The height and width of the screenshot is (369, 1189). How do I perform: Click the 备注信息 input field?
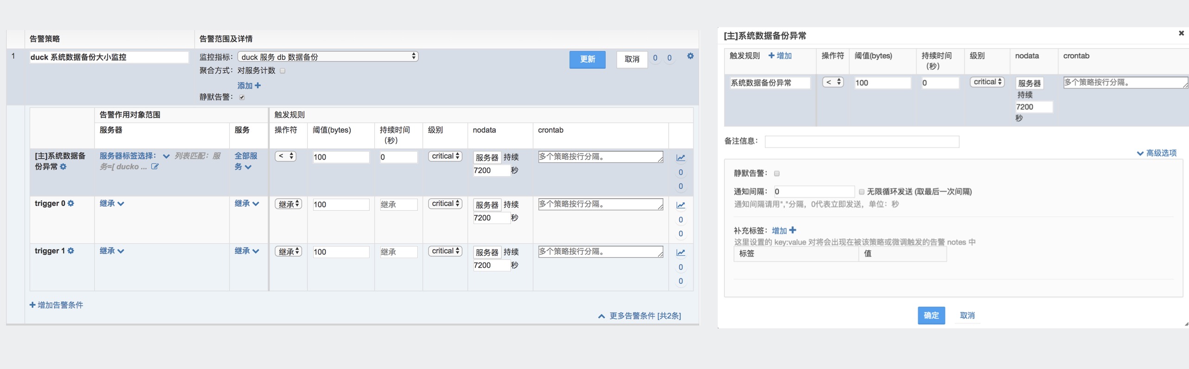point(861,141)
